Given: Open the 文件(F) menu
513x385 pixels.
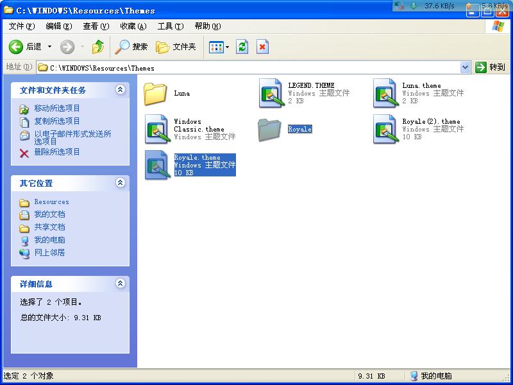Looking at the screenshot, I should pyautogui.click(x=22, y=26).
